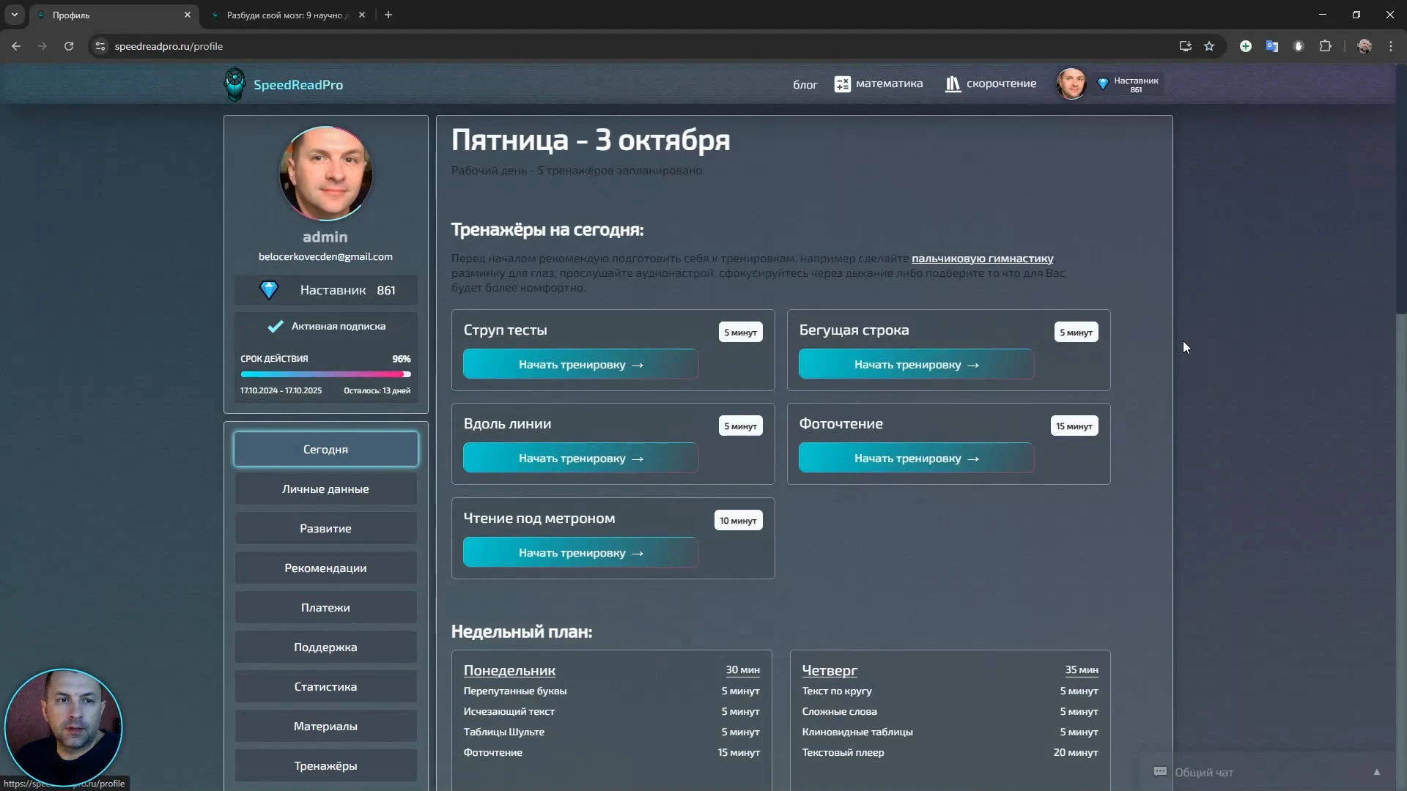This screenshot has width=1407, height=791.
Task: Open the Chrome extensions puzzle icon
Action: [x=1325, y=46]
